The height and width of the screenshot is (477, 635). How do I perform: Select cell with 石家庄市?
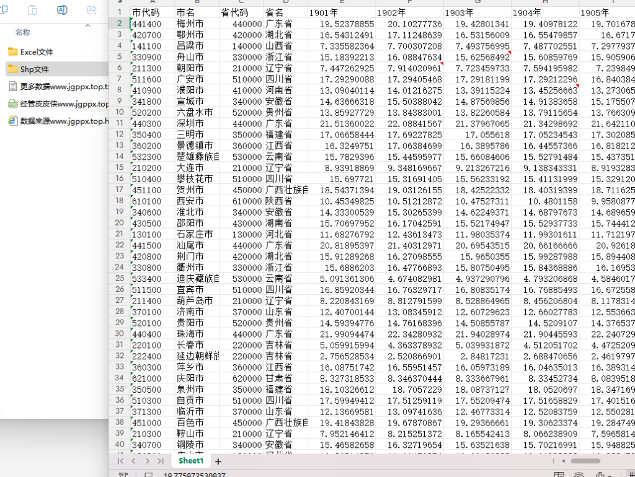click(197, 234)
